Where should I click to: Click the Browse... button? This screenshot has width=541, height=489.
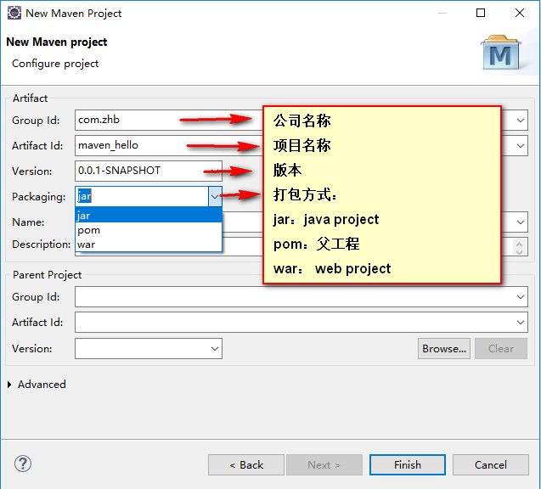[x=443, y=348]
